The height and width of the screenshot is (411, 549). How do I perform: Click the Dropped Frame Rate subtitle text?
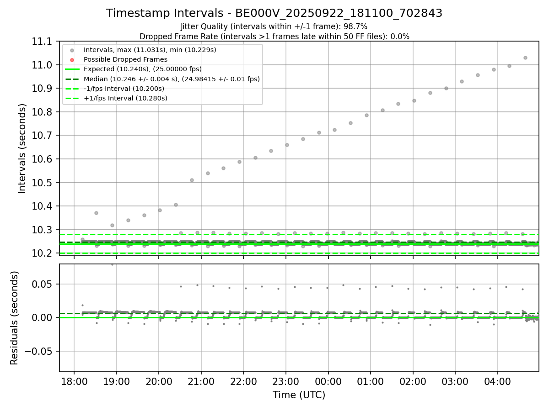click(x=274, y=37)
